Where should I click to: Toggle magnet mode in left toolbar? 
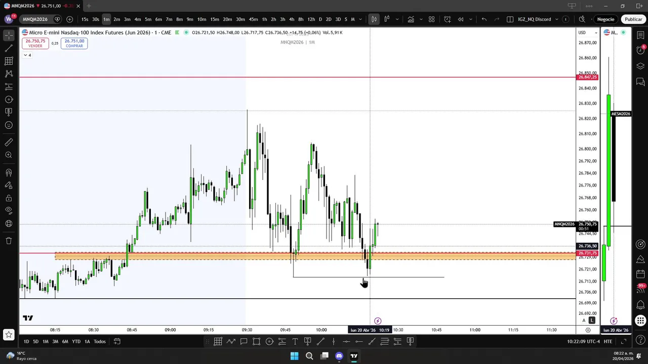(9, 173)
